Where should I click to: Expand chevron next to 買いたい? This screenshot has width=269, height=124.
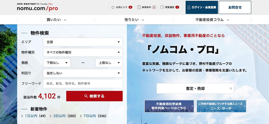65,20
